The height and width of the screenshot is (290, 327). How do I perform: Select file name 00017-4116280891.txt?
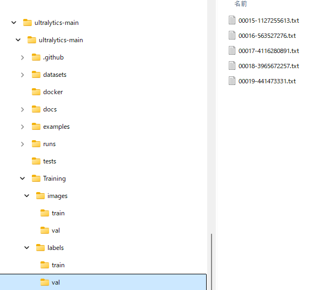pyautogui.click(x=269, y=51)
